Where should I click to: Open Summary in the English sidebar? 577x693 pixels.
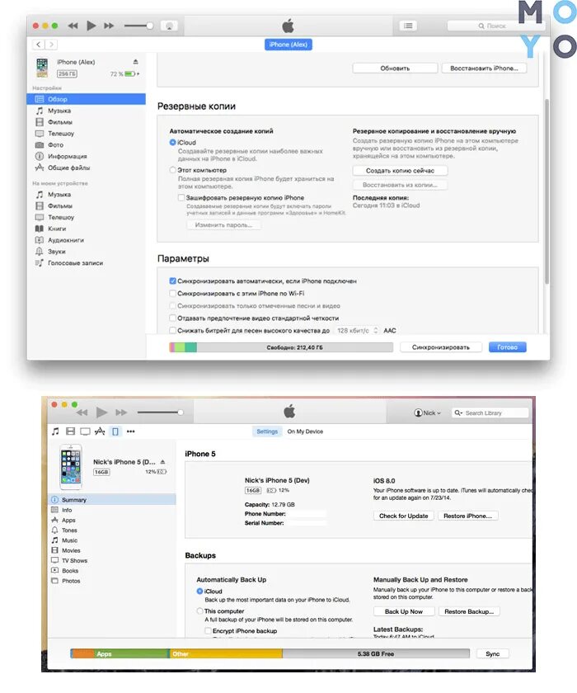(x=112, y=500)
